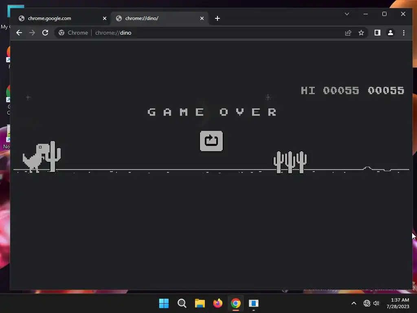Open the blue app next to Chrome in taskbar
Screen dimensions: 417x313
253,303
